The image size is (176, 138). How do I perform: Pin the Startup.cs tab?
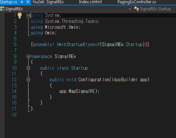[x=22, y=2]
